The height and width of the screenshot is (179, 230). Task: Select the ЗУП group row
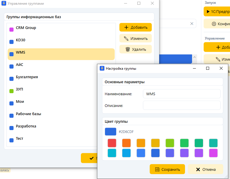click(x=52, y=91)
